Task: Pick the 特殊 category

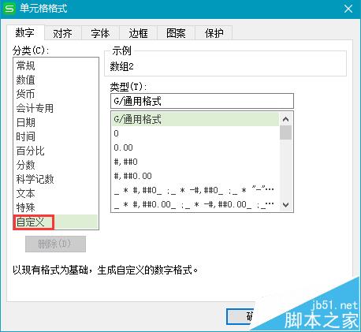Action: tap(56, 207)
